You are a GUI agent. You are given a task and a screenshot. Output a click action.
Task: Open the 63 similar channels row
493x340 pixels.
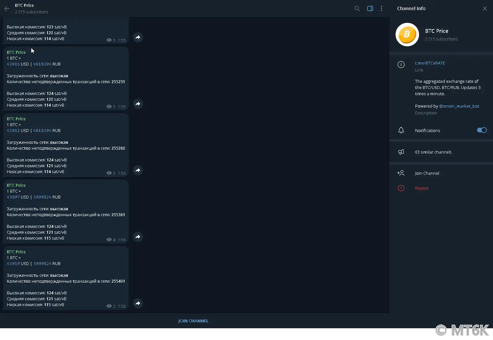click(441, 152)
